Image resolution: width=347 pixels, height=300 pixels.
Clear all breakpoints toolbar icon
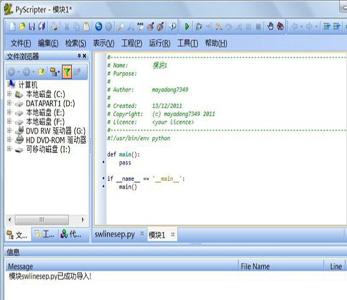click(x=280, y=27)
